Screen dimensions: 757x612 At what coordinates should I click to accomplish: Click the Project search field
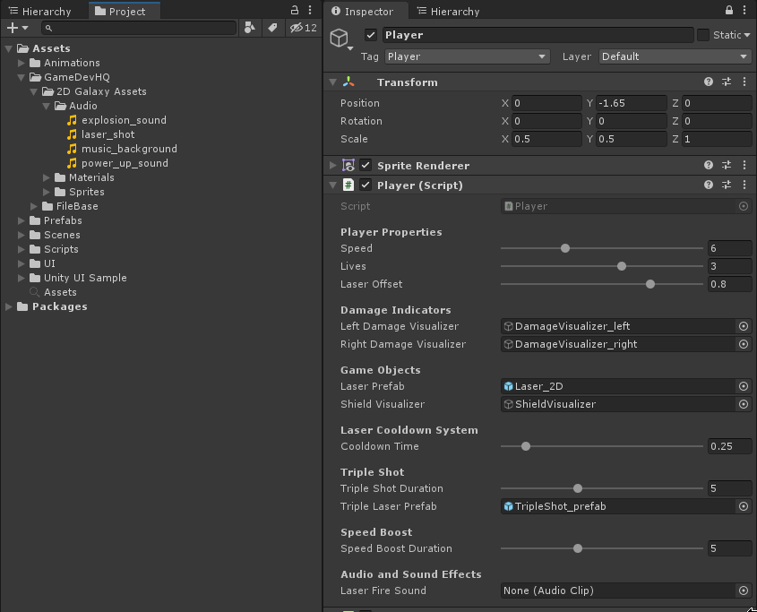(x=139, y=28)
